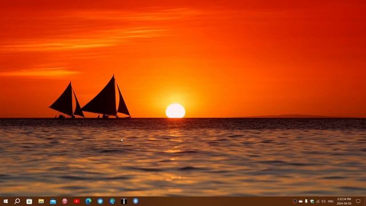Open the green-white tray app icon
Image resolution: width=366 pixels, height=206 pixels.
tap(312, 201)
